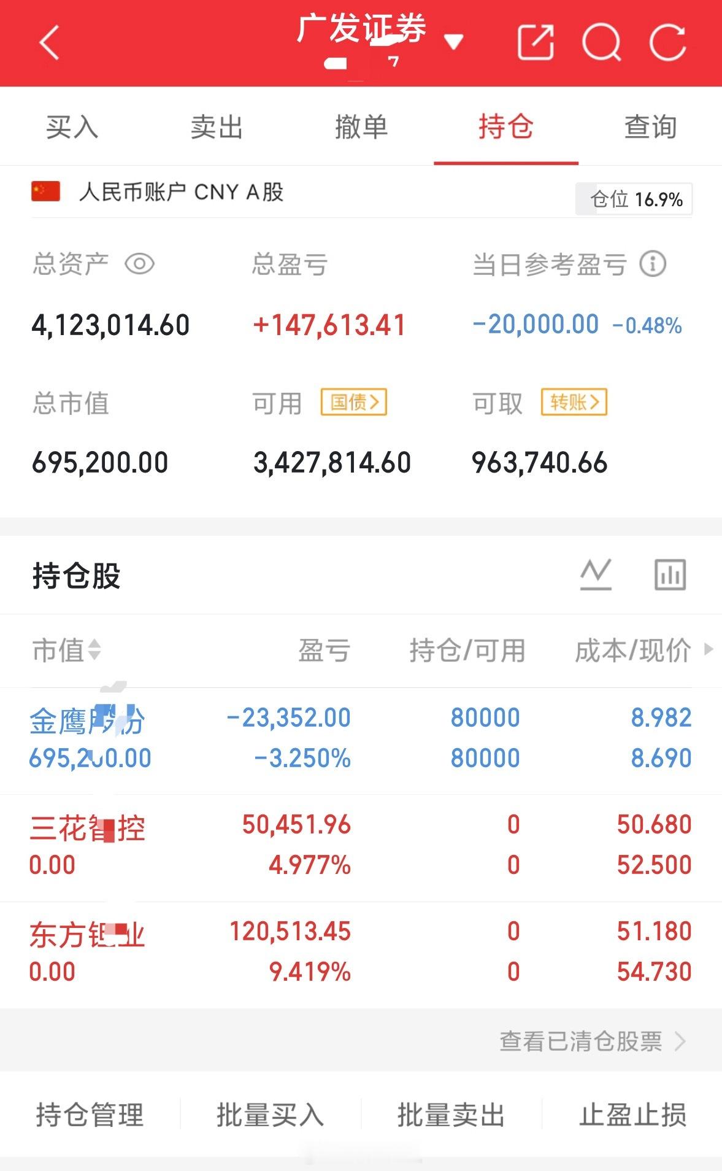This screenshot has width=722, height=1171.
Task: Switch to the 买入 tab
Action: click(72, 127)
